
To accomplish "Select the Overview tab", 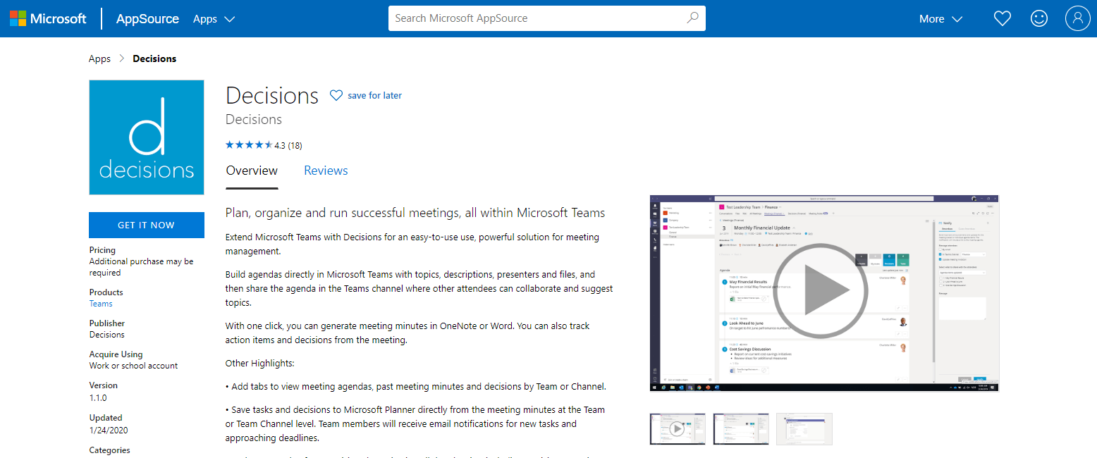I will point(252,171).
